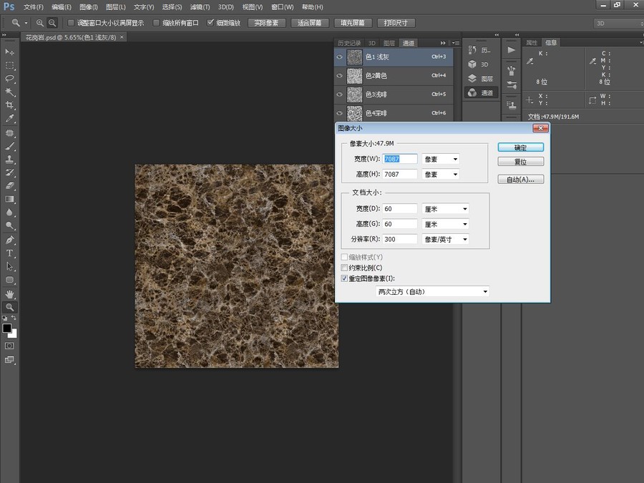Open the collapsed 图层 panel icon
This screenshot has height=483, width=644.
pyautogui.click(x=481, y=79)
